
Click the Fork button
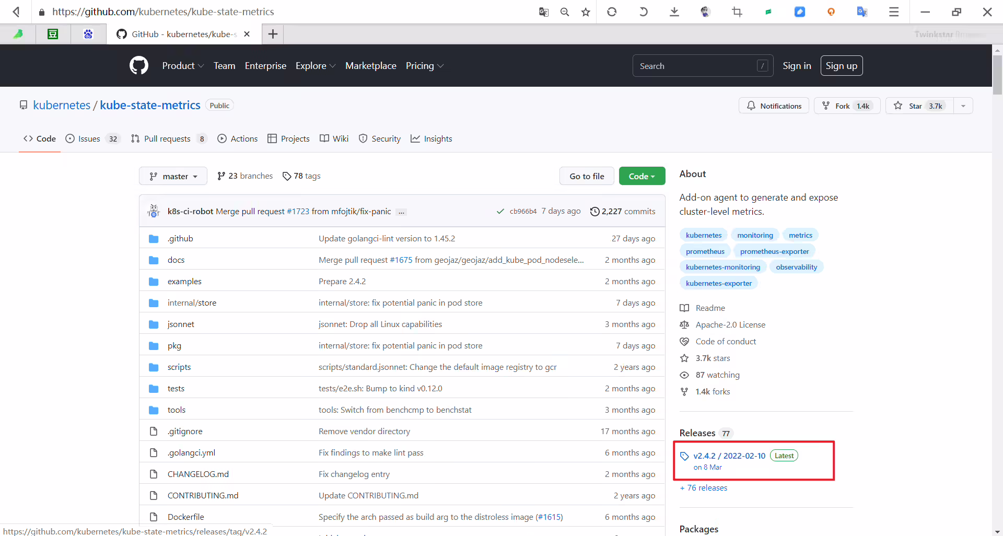(847, 106)
